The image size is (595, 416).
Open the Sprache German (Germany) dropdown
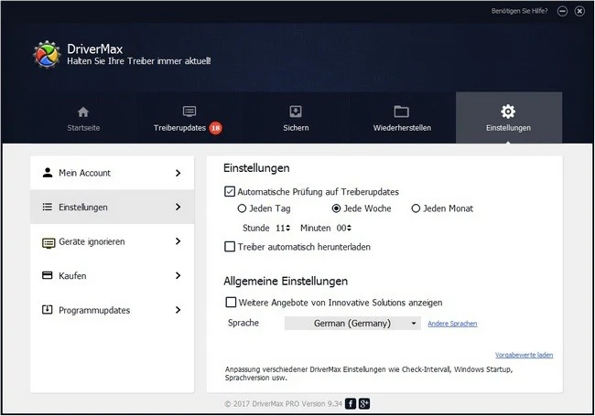point(352,323)
